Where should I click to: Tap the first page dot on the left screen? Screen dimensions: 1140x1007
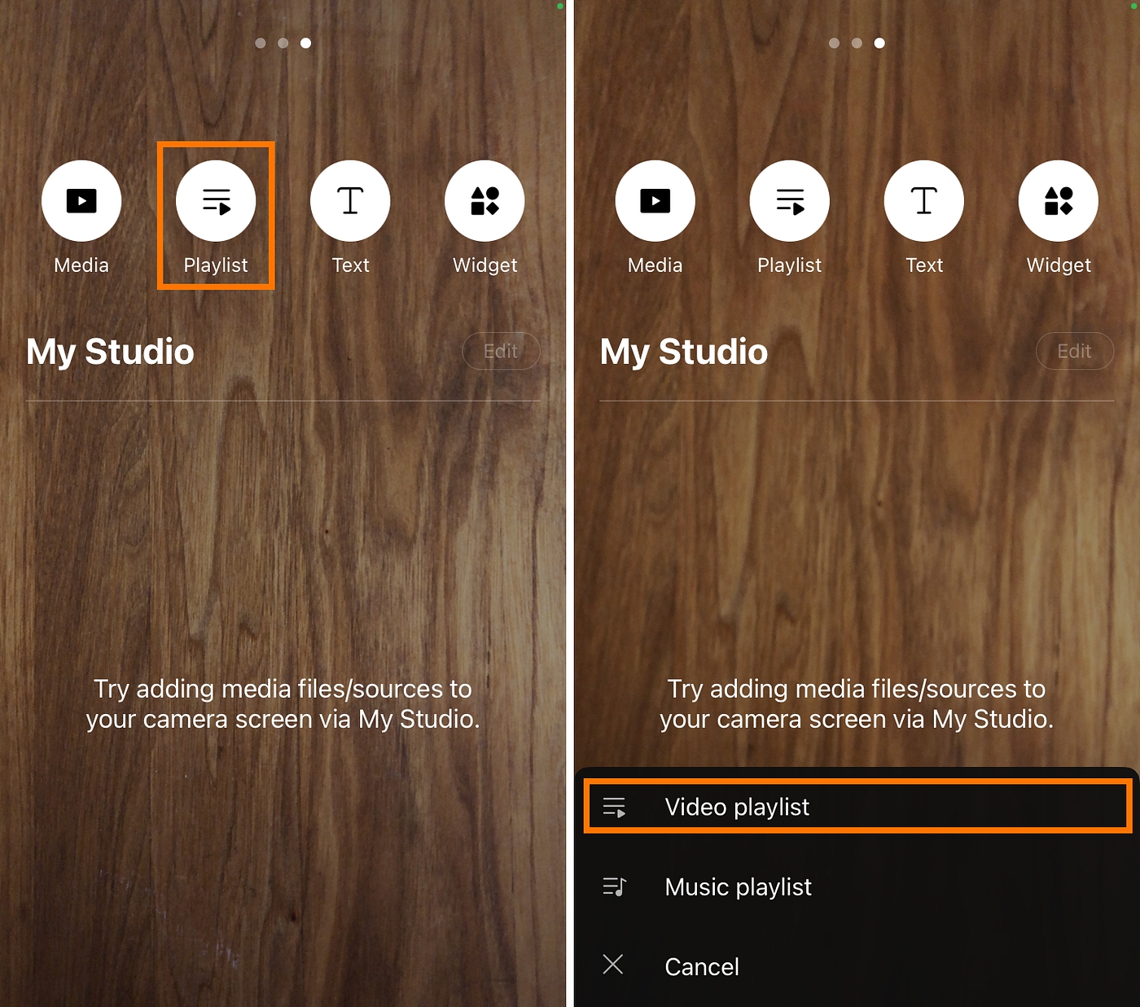coord(261,43)
